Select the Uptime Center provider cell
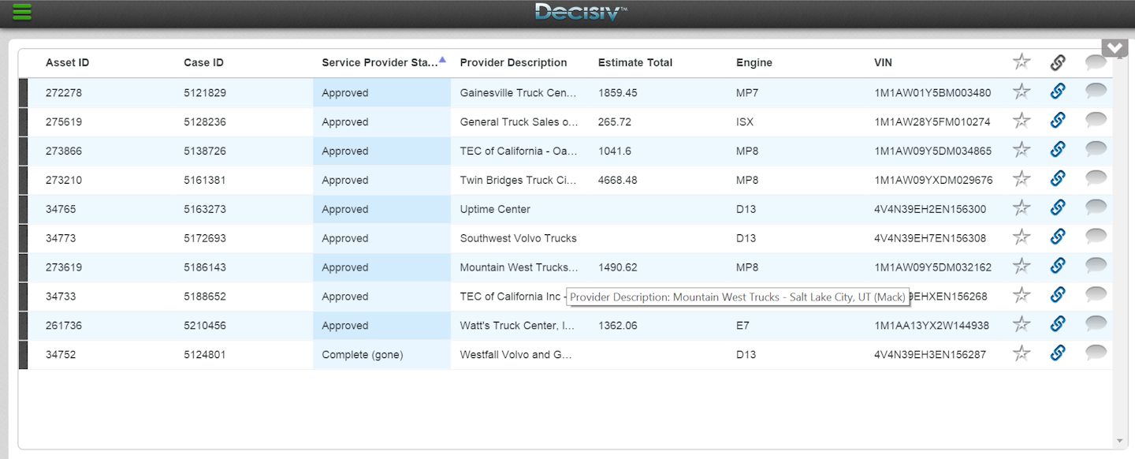Viewport: 1135px width, 459px height. point(495,210)
